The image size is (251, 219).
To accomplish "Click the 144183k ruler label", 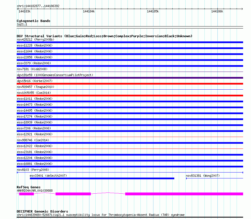I will (x=25, y=11).
